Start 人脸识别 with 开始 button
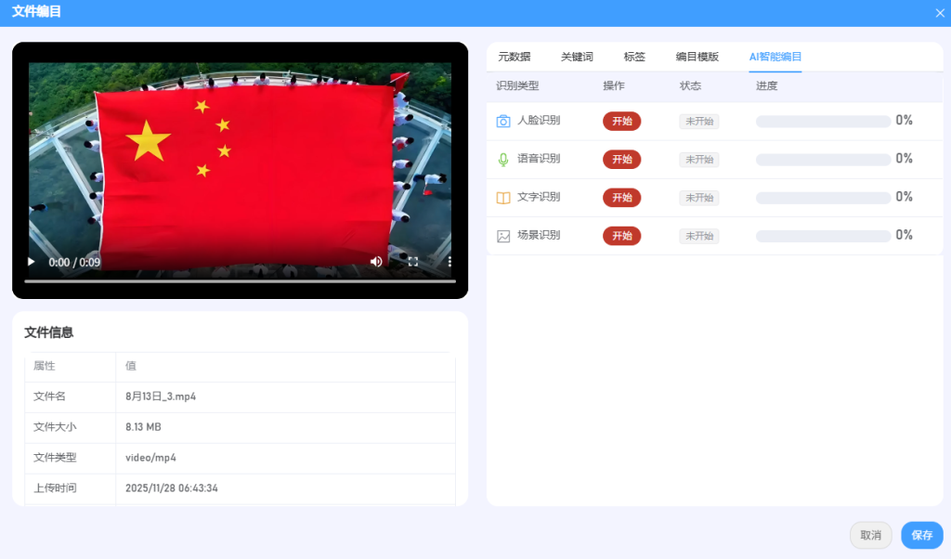 coord(621,122)
